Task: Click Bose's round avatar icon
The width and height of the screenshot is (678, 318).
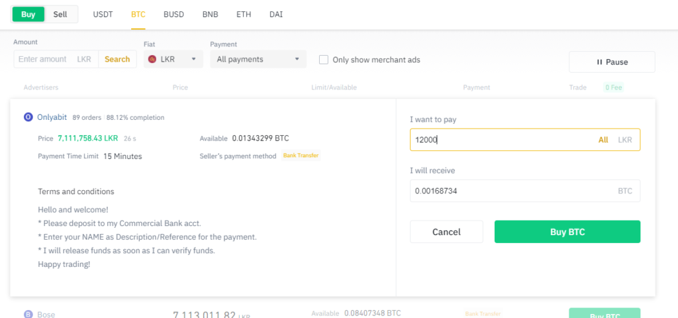Action: [x=28, y=315]
